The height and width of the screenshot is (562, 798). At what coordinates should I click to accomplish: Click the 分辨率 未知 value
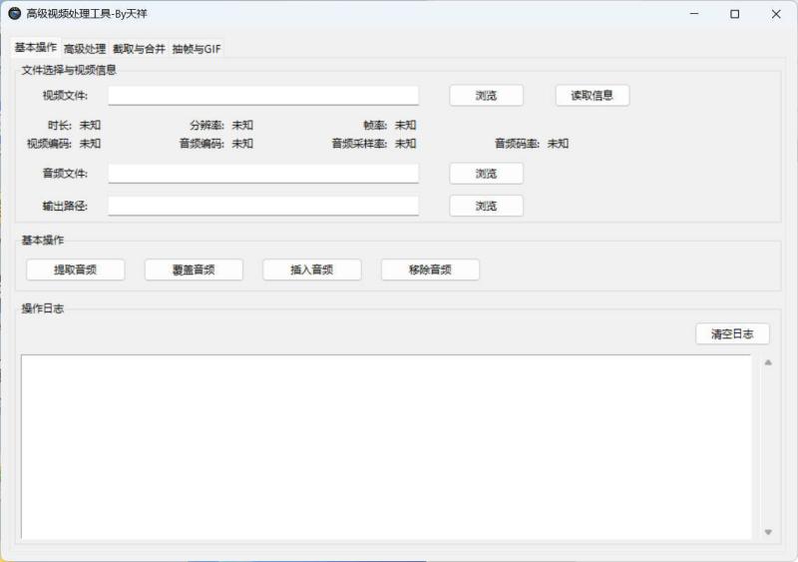point(242,126)
